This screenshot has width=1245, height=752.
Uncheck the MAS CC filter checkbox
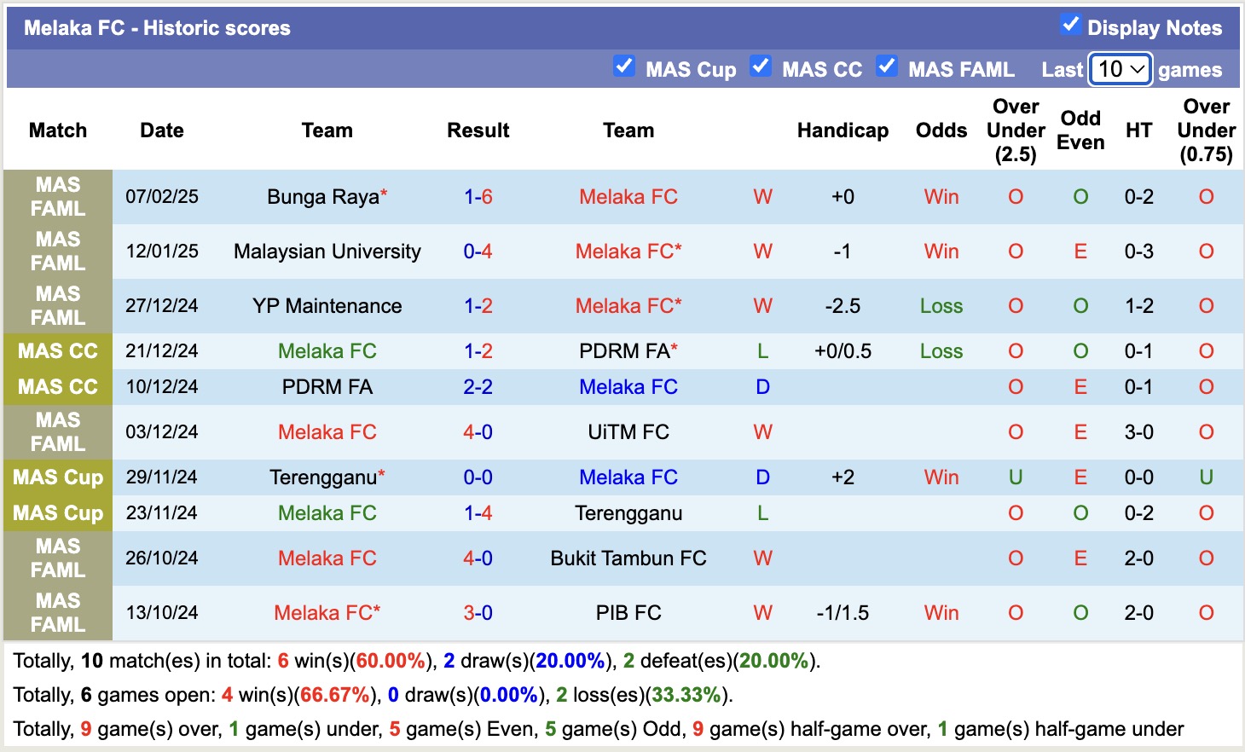(761, 67)
